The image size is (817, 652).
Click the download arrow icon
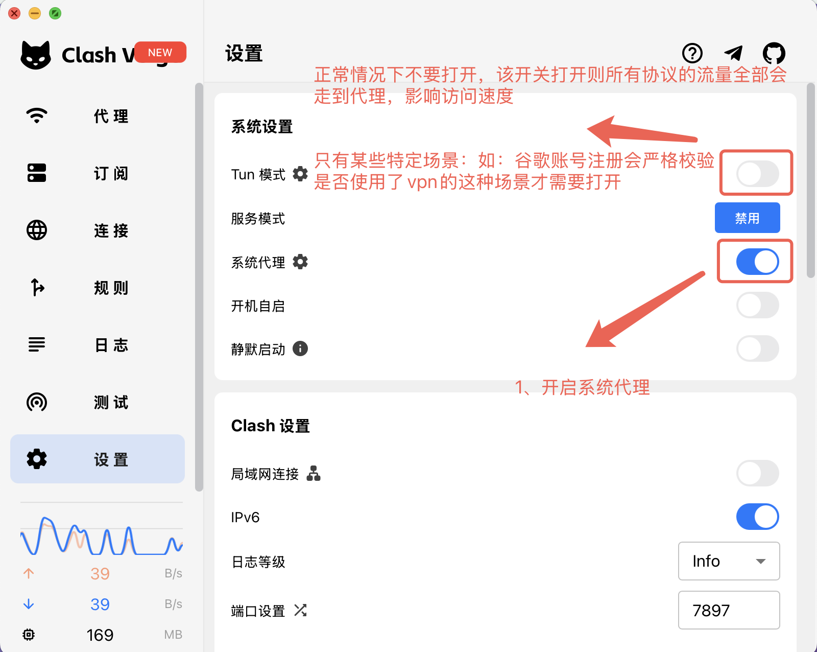coord(29,604)
